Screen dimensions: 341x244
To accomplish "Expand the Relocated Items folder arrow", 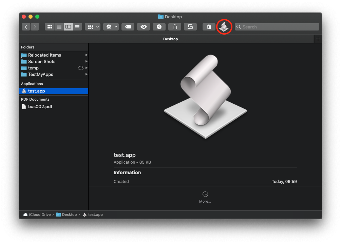I will coord(87,55).
